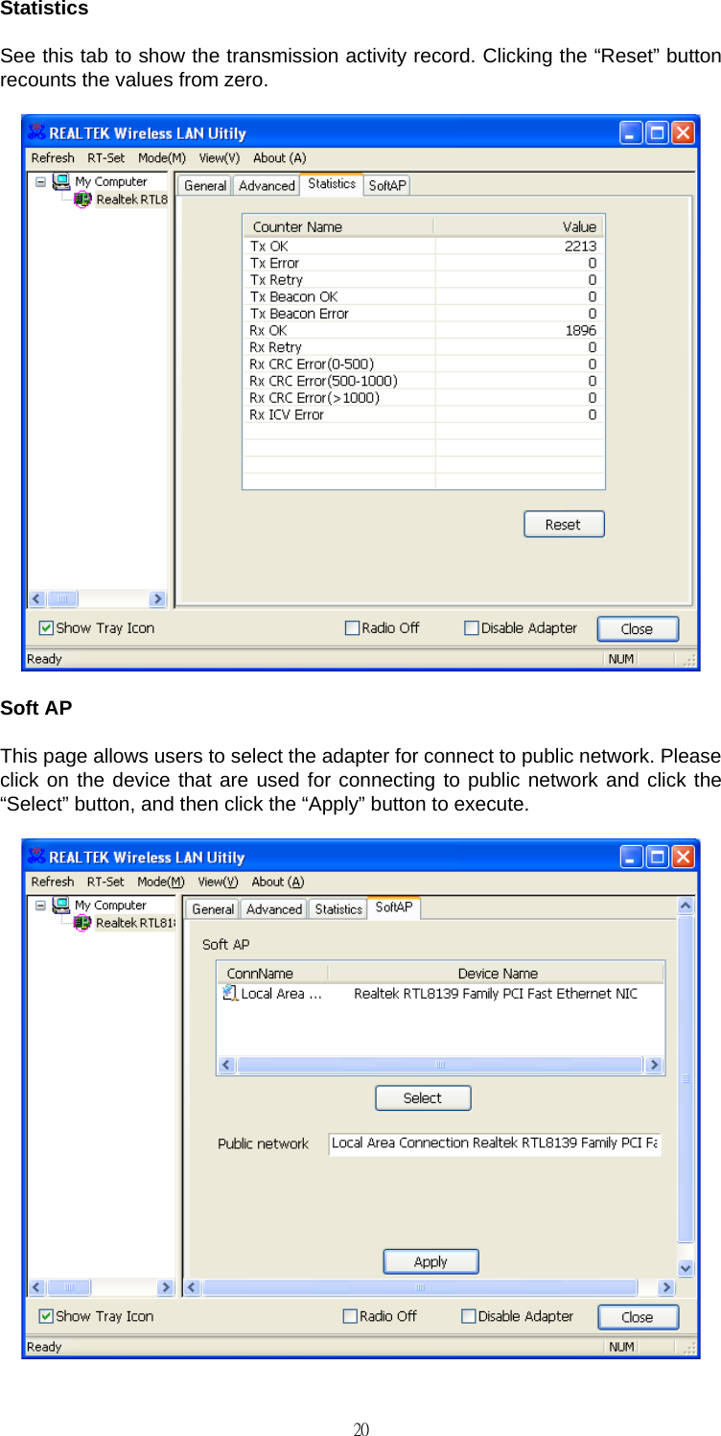This screenshot has height=1436, width=721.
Task: Select the Rx CRC Error(>1000) row
Action: point(423,397)
